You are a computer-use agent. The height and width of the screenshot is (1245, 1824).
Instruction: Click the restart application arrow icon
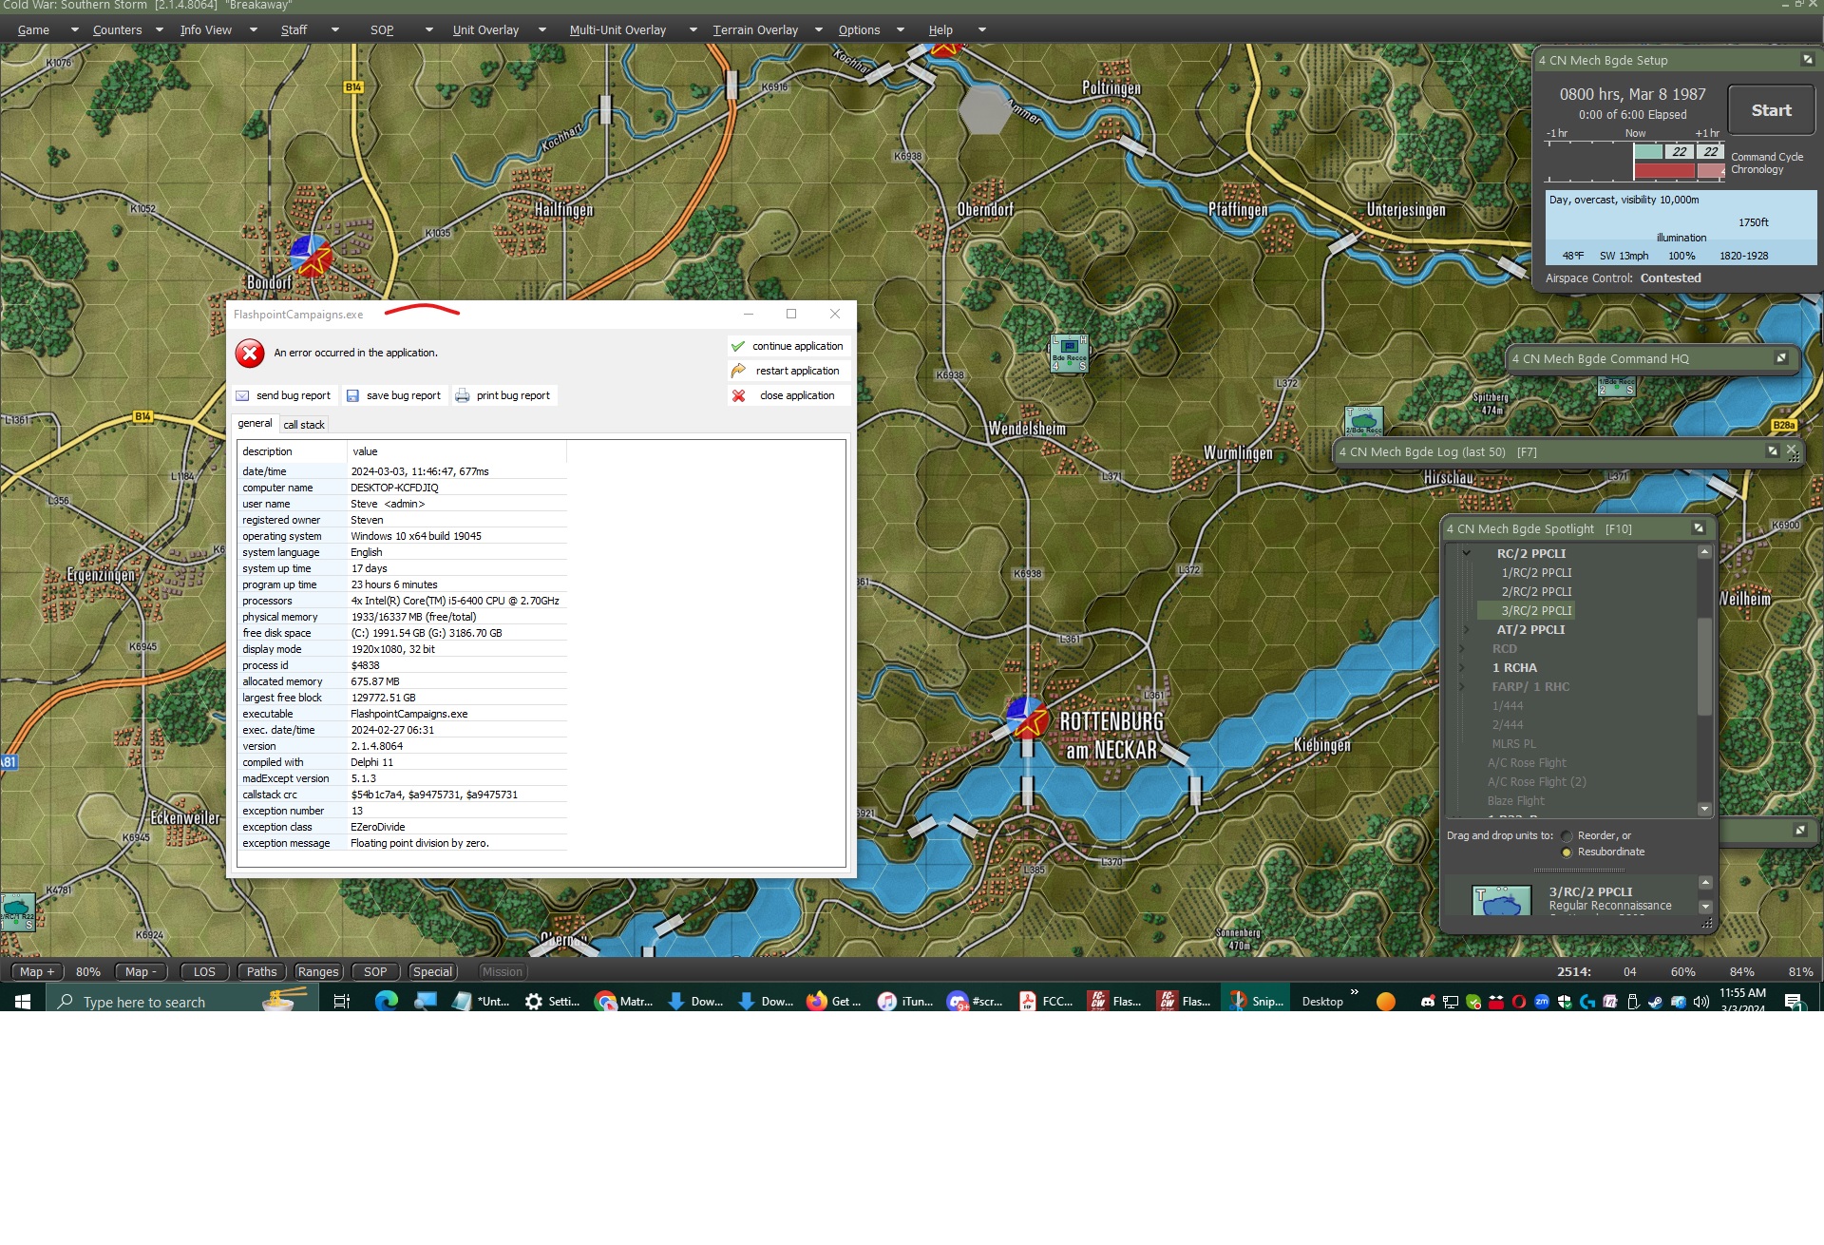[x=738, y=371]
